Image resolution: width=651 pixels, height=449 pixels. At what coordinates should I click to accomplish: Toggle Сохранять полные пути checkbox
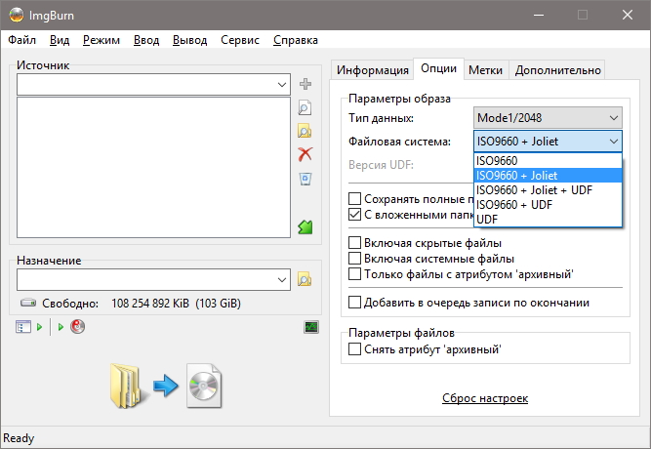point(354,198)
